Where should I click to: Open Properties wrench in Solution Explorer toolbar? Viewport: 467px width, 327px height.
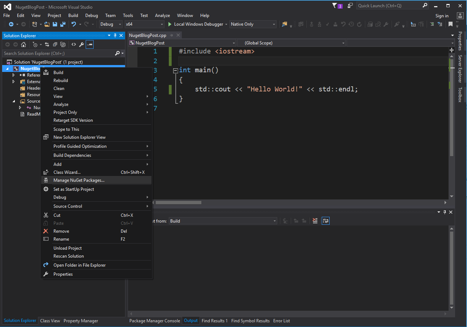coord(82,44)
